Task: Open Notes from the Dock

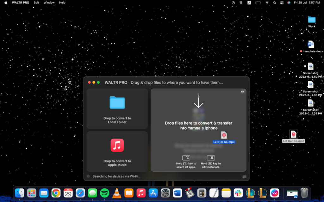Action: [x=226, y=193]
